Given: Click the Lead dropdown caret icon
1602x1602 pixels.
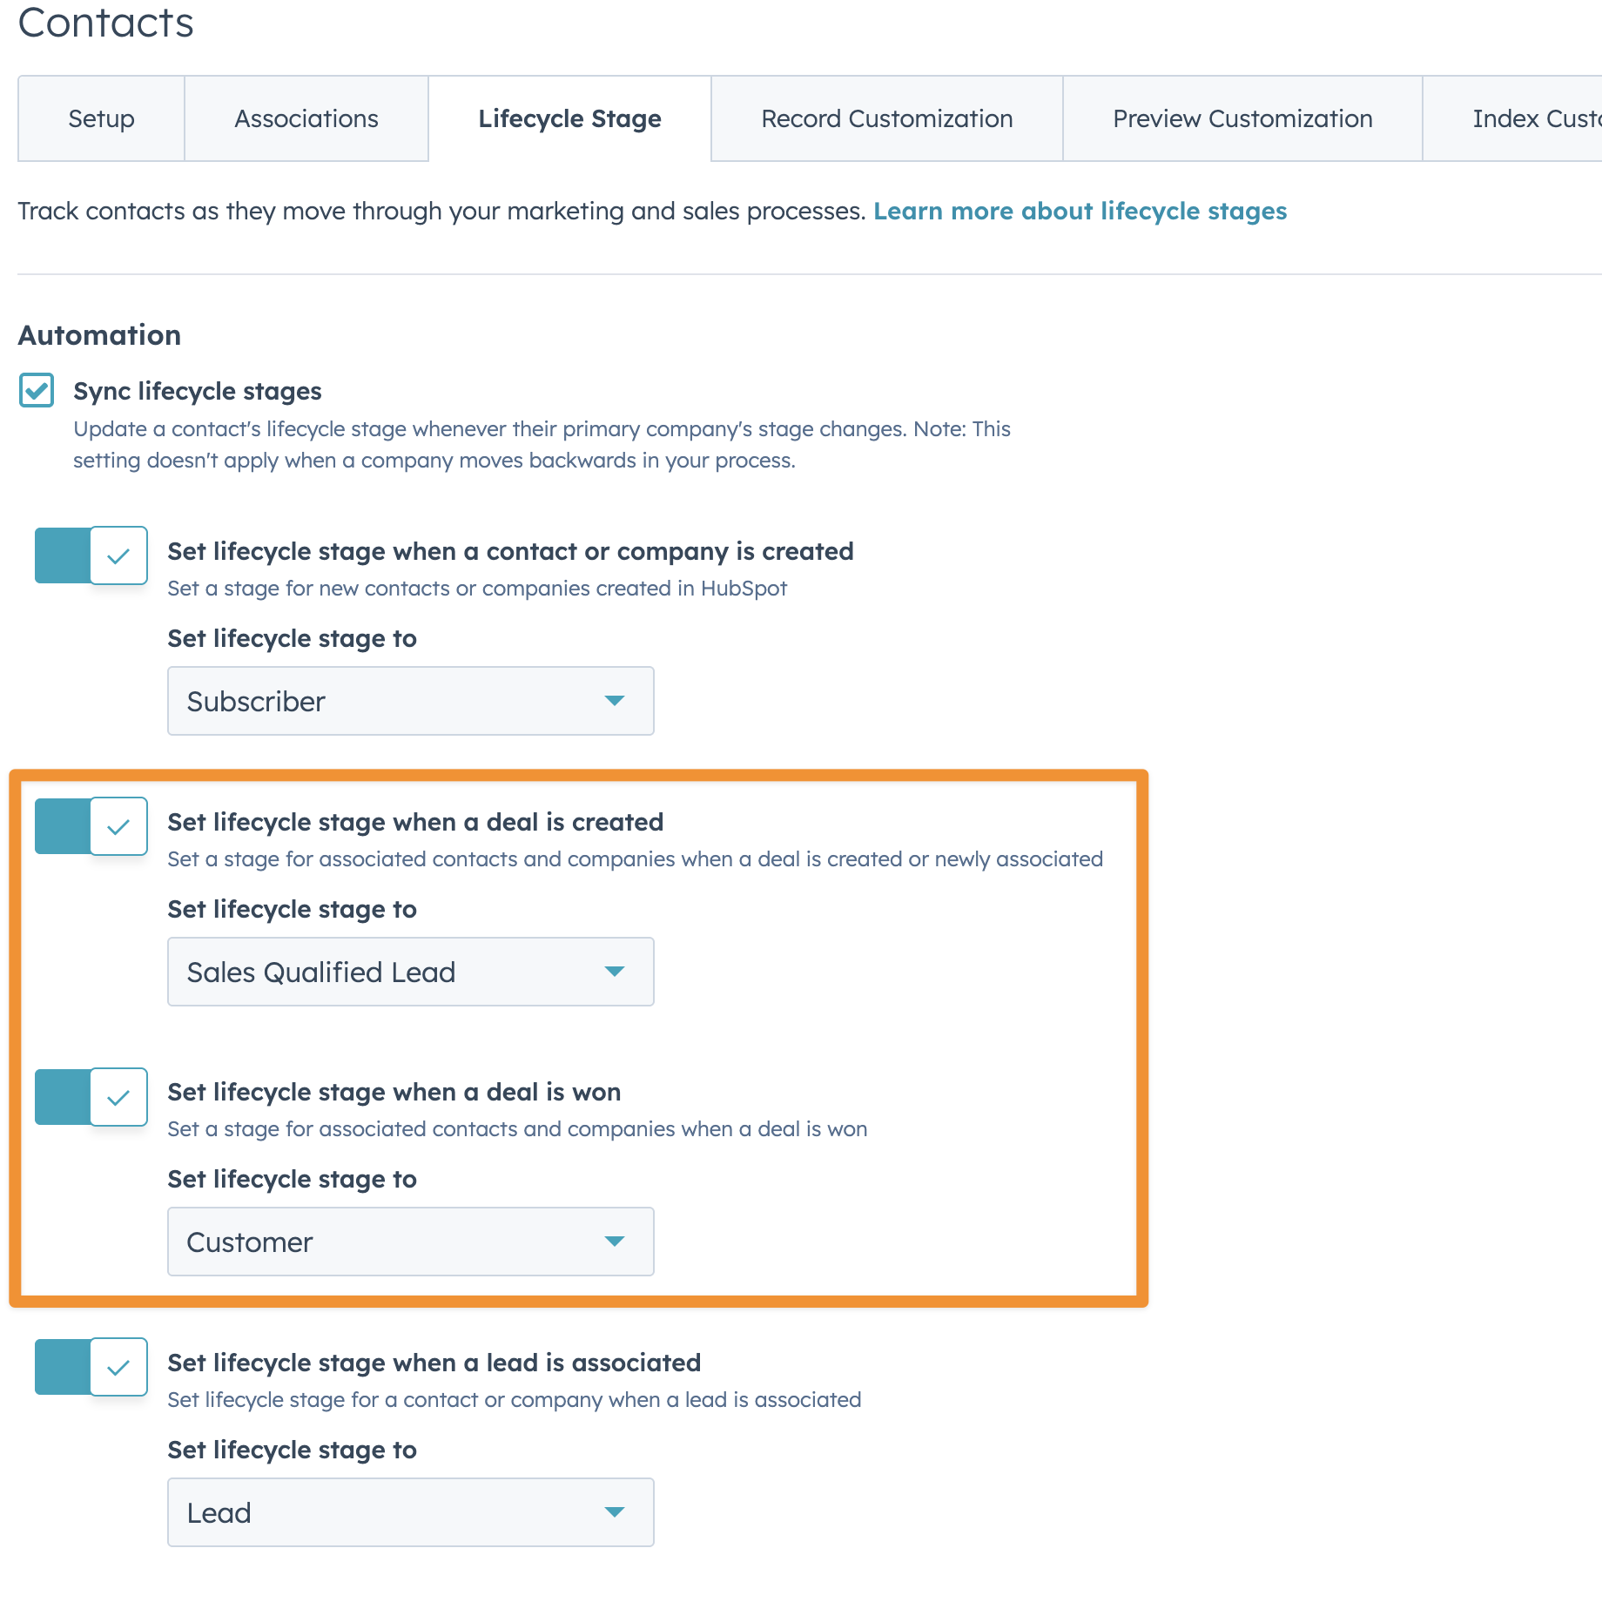Looking at the screenshot, I should [x=615, y=1512].
